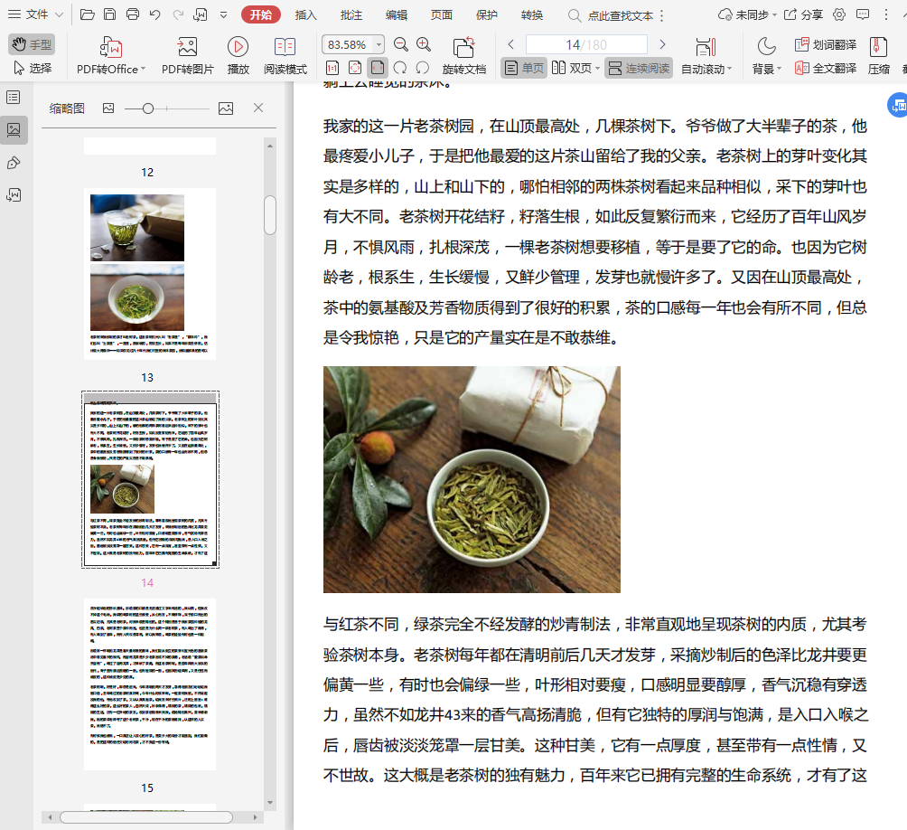Expand the arrow next to 文件
This screenshot has height=830, width=907.
[59, 15]
